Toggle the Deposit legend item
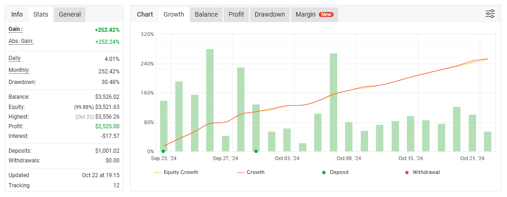Screen dimensions: 507x197 tap(336, 173)
